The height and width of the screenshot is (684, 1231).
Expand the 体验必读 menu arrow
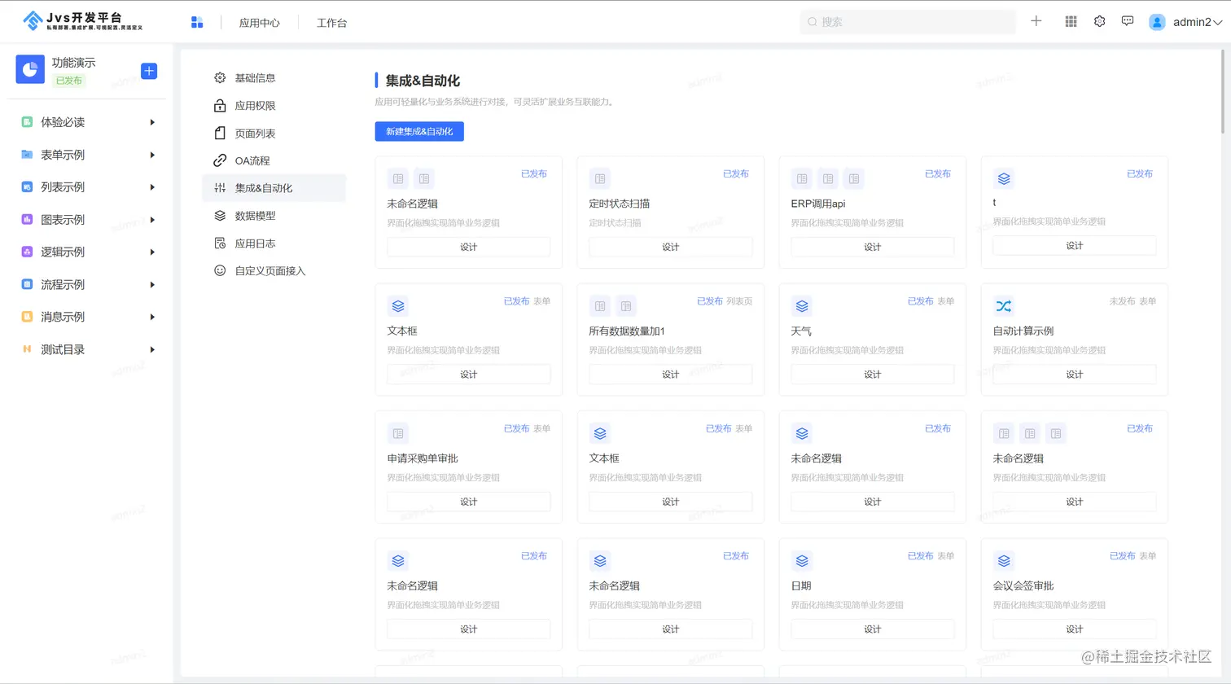coord(152,122)
